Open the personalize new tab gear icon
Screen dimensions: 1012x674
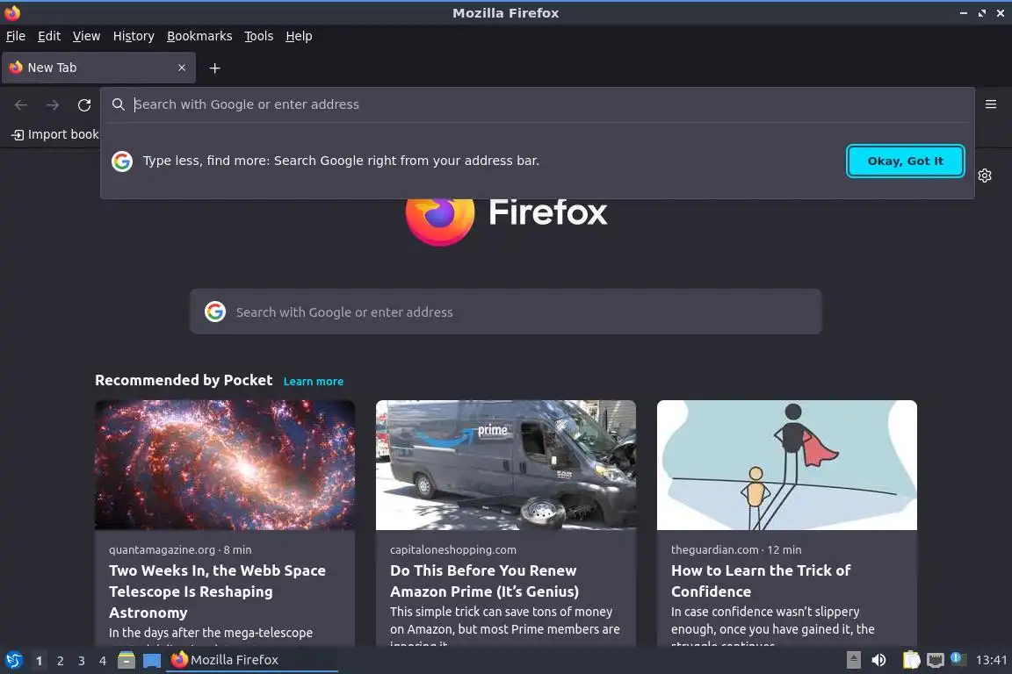(985, 176)
